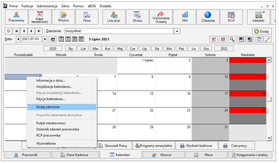This screenshot has height=163, width=279.
Task: Open the Firma menu
Action: [13, 6]
